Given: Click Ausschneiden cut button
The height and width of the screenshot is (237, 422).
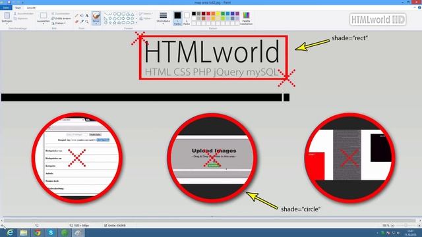Looking at the screenshot, I should click(x=24, y=13).
